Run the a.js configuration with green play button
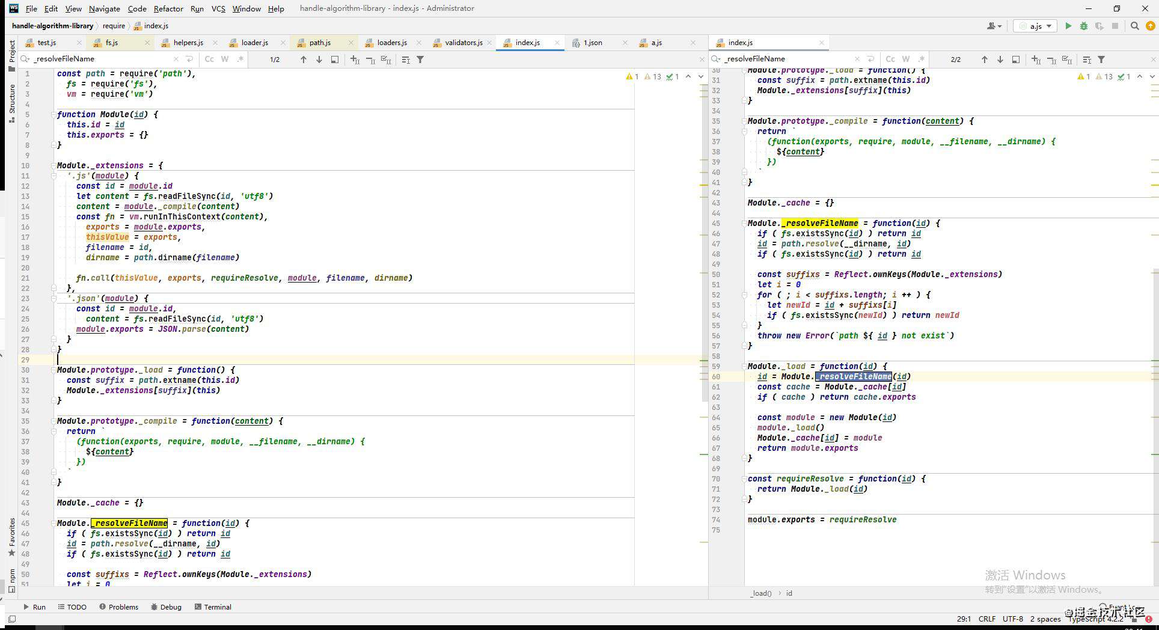 1068,26
